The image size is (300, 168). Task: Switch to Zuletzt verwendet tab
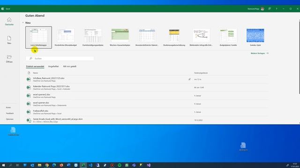point(35,66)
